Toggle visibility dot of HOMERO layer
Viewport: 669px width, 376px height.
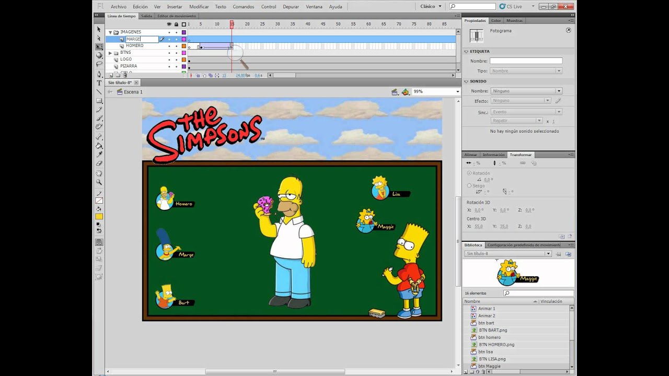coord(169,46)
